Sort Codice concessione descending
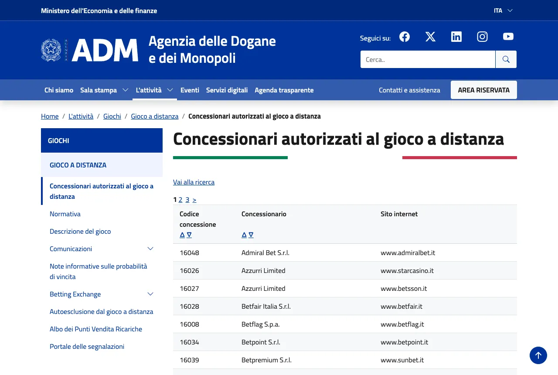The height and width of the screenshot is (375, 558). pyautogui.click(x=189, y=235)
